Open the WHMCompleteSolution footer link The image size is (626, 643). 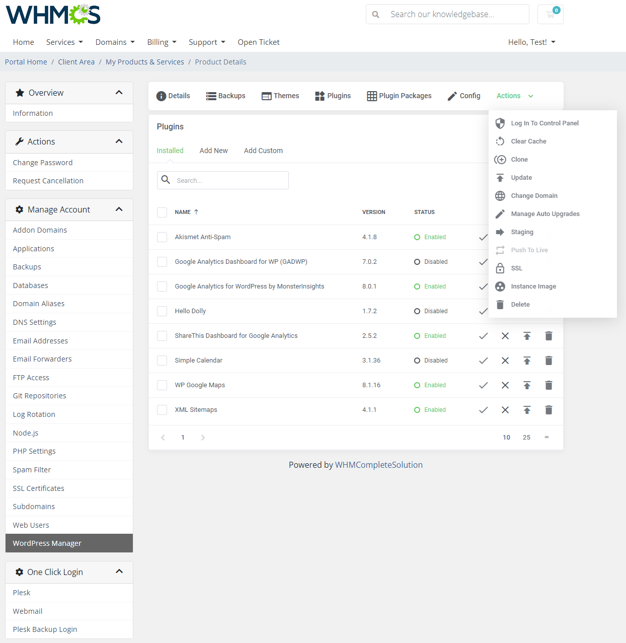(379, 465)
